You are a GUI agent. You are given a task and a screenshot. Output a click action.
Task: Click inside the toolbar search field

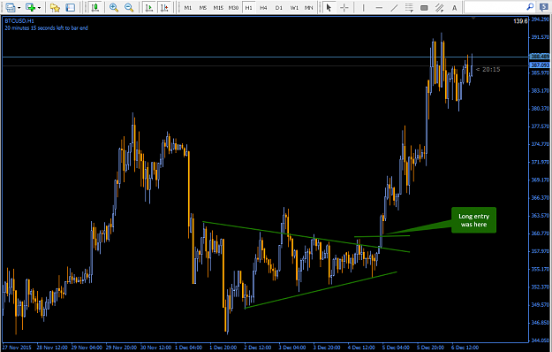(495, 7)
